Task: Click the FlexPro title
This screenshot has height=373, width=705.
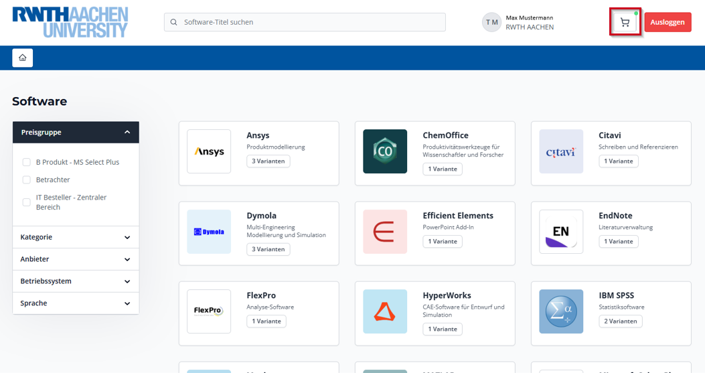Action: click(x=261, y=295)
